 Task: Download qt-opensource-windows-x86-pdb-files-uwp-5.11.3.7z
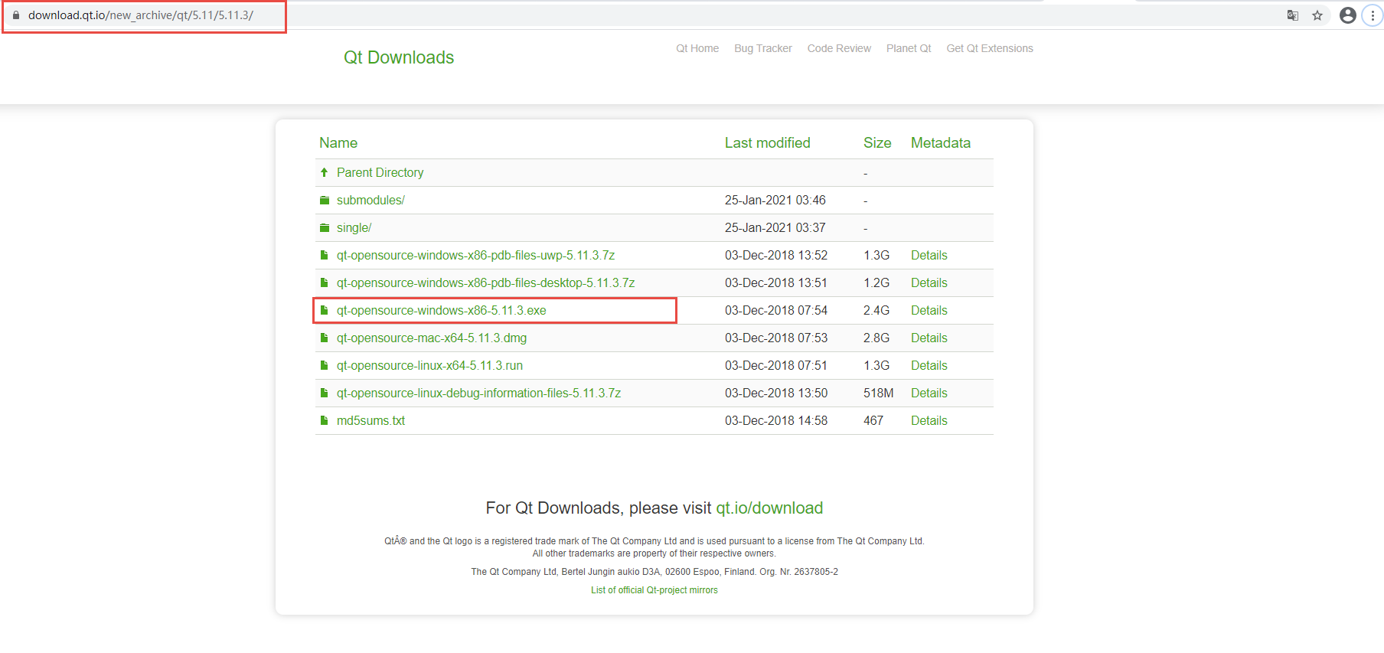(x=475, y=256)
